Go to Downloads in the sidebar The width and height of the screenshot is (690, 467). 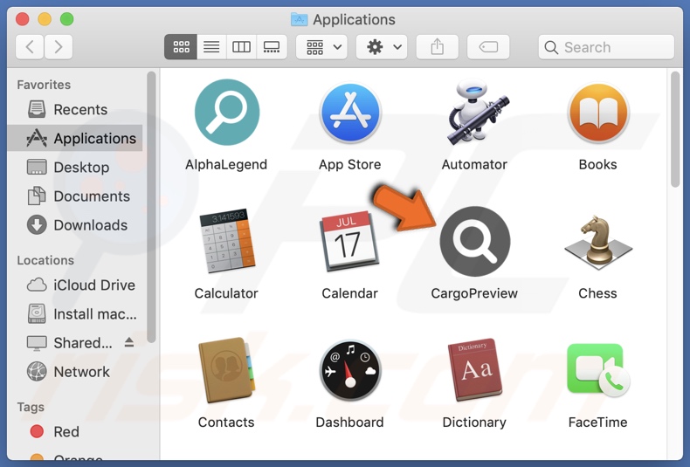(x=75, y=225)
